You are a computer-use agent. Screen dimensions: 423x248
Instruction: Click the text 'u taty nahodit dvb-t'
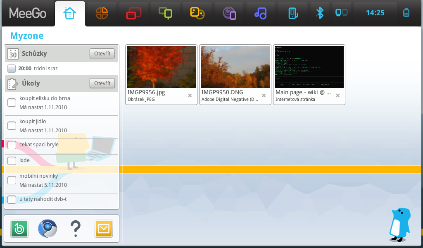pyautogui.click(x=43, y=199)
